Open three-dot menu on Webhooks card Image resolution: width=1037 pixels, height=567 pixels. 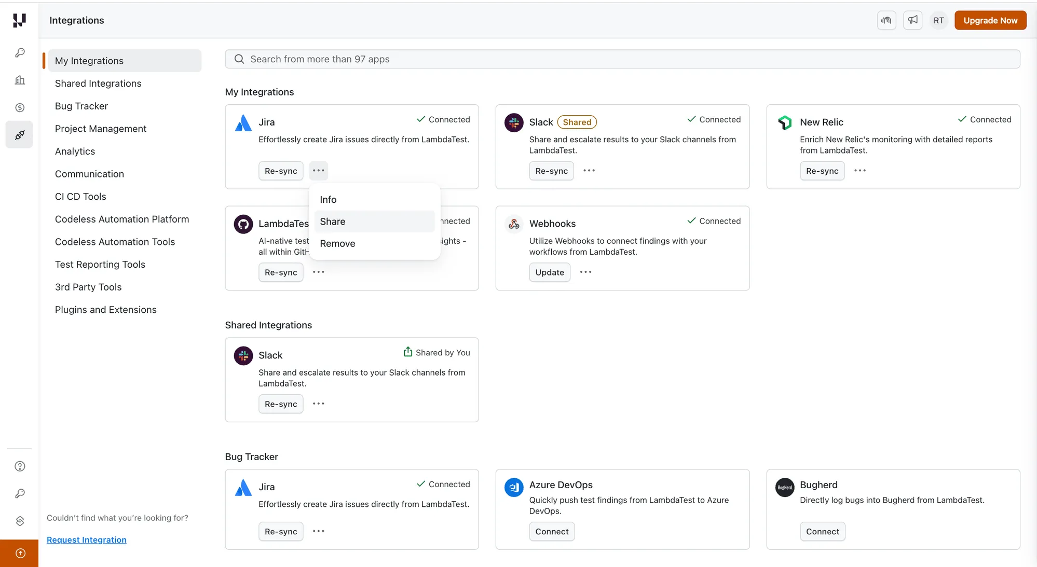pyautogui.click(x=586, y=272)
